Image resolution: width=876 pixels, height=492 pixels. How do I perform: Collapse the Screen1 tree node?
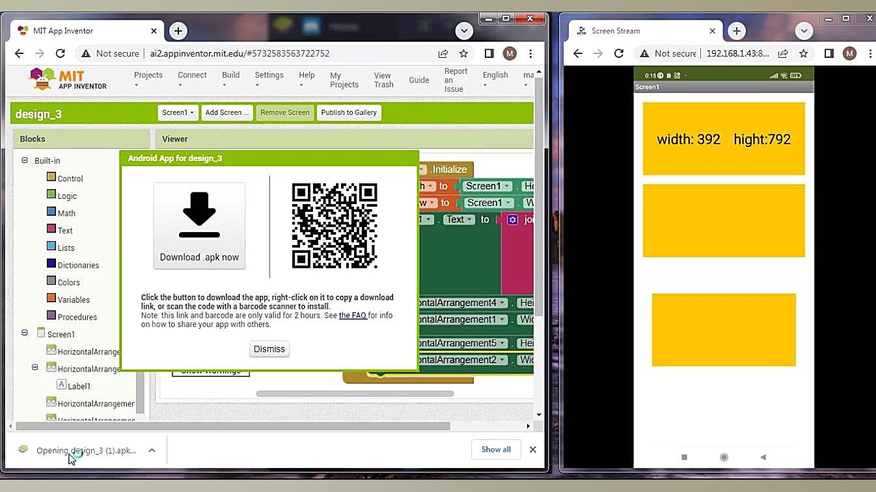(25, 333)
